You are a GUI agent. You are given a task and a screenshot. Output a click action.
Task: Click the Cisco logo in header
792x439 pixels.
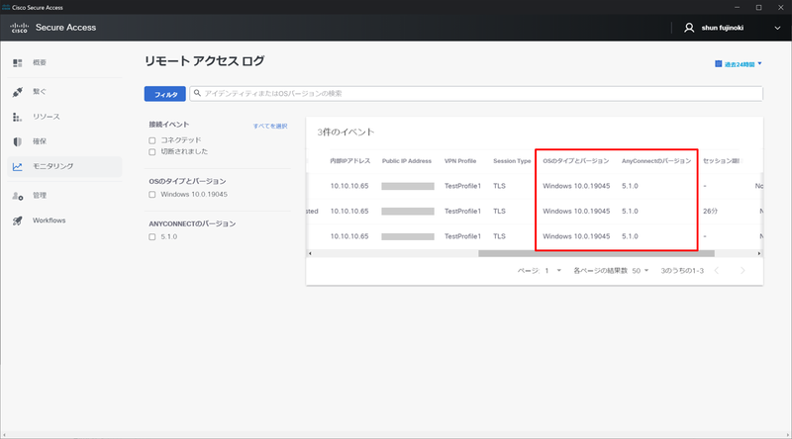[x=19, y=28]
